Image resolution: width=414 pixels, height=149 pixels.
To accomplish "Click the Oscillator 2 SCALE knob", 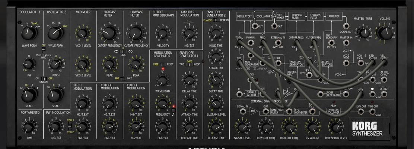I will [55, 95].
